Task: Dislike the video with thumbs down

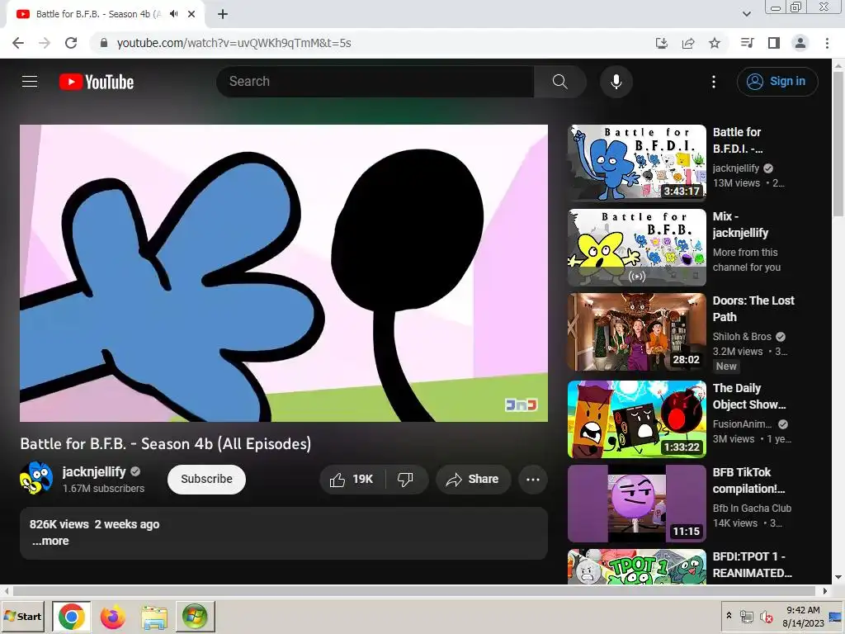Action: point(406,480)
